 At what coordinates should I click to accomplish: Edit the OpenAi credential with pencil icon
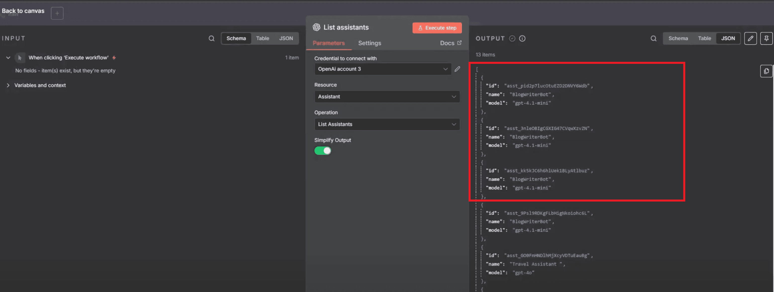(457, 69)
